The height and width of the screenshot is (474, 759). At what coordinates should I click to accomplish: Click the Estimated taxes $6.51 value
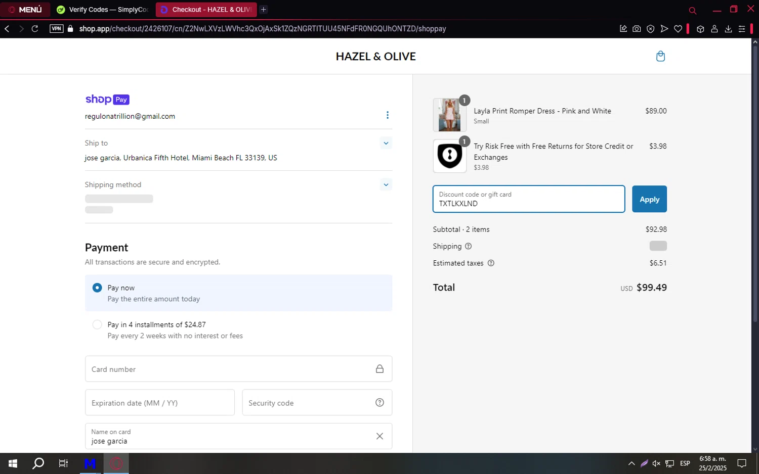[x=658, y=263]
